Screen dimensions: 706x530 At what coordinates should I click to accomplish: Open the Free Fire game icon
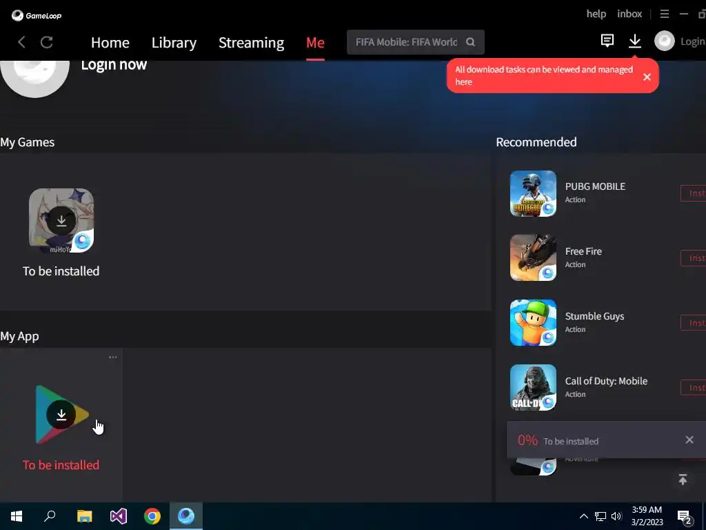click(x=533, y=258)
